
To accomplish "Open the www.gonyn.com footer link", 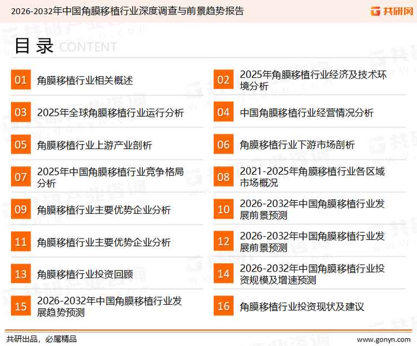I will tap(384, 339).
